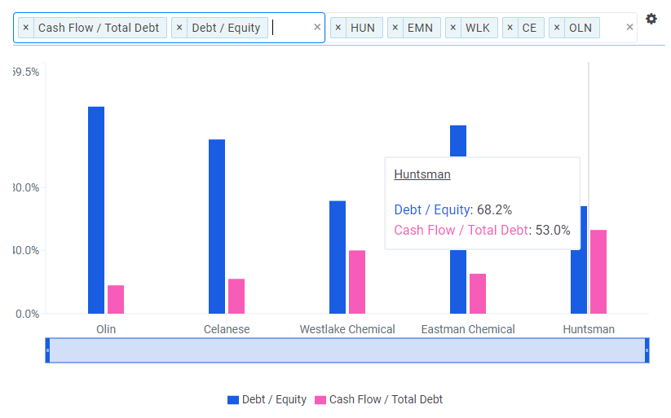Viewport: 671px width, 418px height.
Task: Grab right handle of range navigator
Action: coord(647,350)
